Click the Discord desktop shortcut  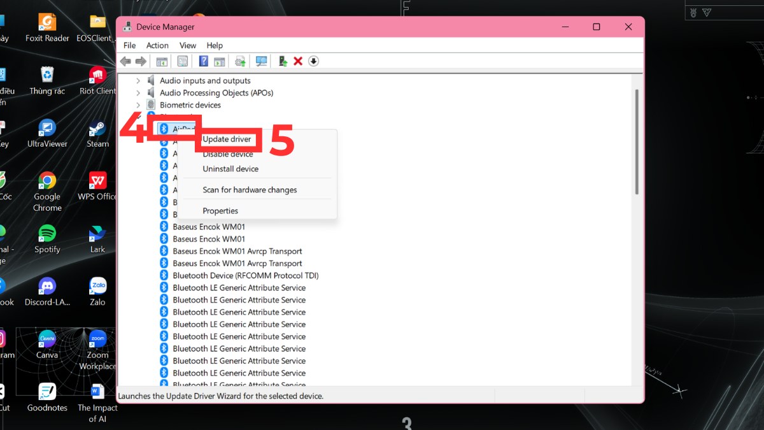click(47, 292)
